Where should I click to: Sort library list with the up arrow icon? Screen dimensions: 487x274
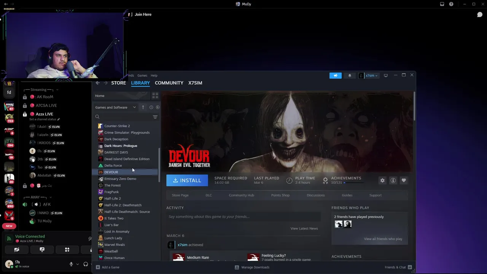pyautogui.click(x=143, y=107)
